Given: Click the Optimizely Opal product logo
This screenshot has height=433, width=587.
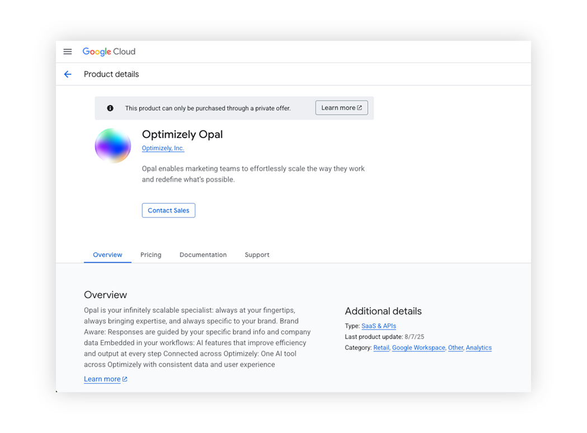Looking at the screenshot, I should [x=112, y=146].
